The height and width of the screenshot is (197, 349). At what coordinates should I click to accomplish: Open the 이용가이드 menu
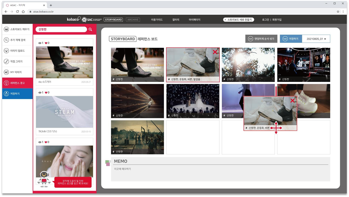(x=157, y=20)
